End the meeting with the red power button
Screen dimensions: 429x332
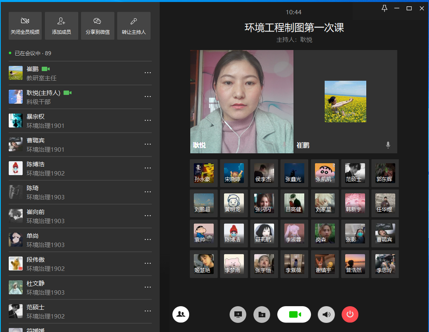pos(350,315)
